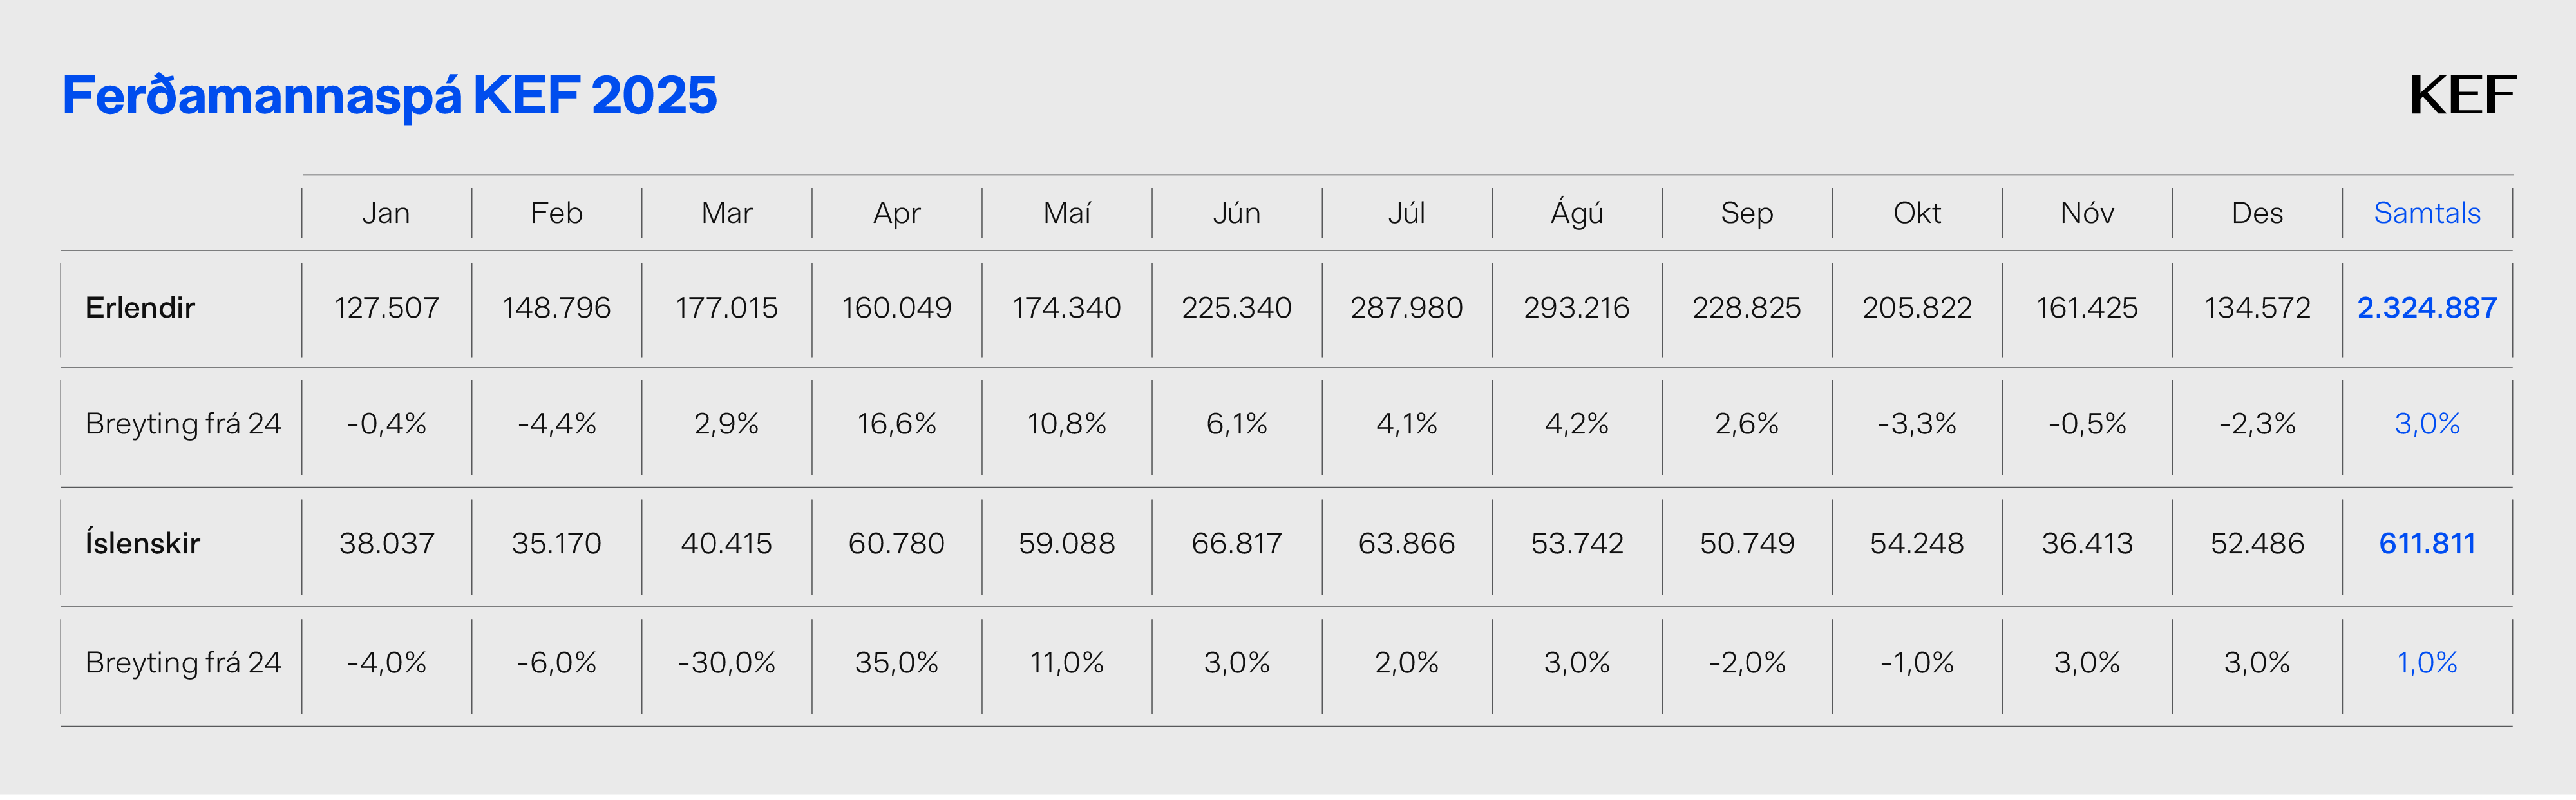Select the Okt column header
Viewport: 2576px width, 800px height.
pyautogui.click(x=1916, y=213)
